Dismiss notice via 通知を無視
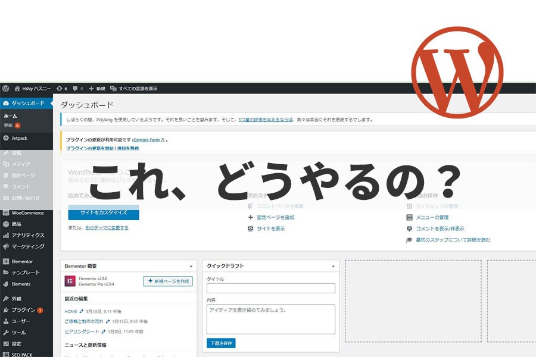 [x=128, y=148]
